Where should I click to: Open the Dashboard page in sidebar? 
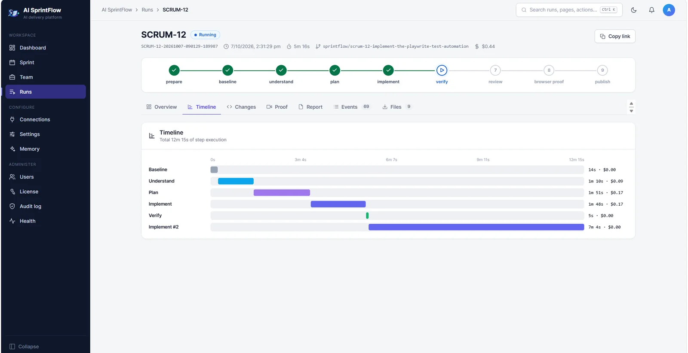[45, 48]
